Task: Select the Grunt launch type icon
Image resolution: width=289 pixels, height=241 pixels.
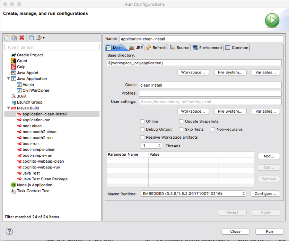Action: tap(13, 61)
